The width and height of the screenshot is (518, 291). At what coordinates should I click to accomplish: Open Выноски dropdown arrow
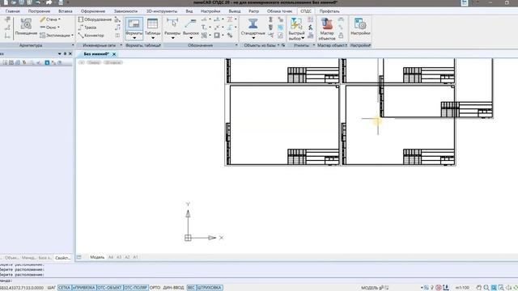pos(191,38)
